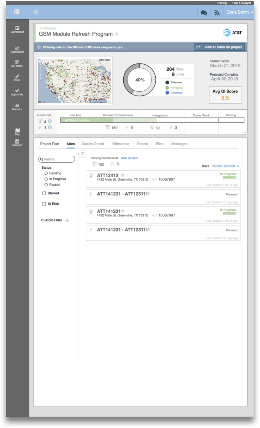Select the Paused status radio
Viewport: 260px width, 428px height.
(x=46, y=185)
